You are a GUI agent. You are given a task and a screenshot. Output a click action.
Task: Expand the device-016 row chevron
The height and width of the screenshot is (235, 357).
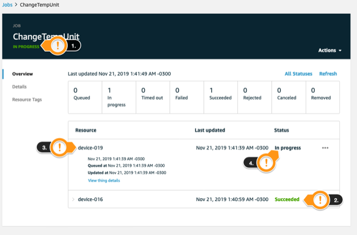click(73, 199)
